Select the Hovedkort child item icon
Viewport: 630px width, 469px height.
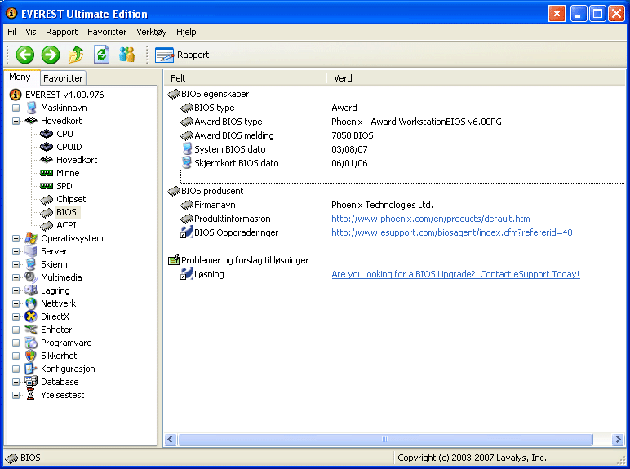tap(47, 160)
